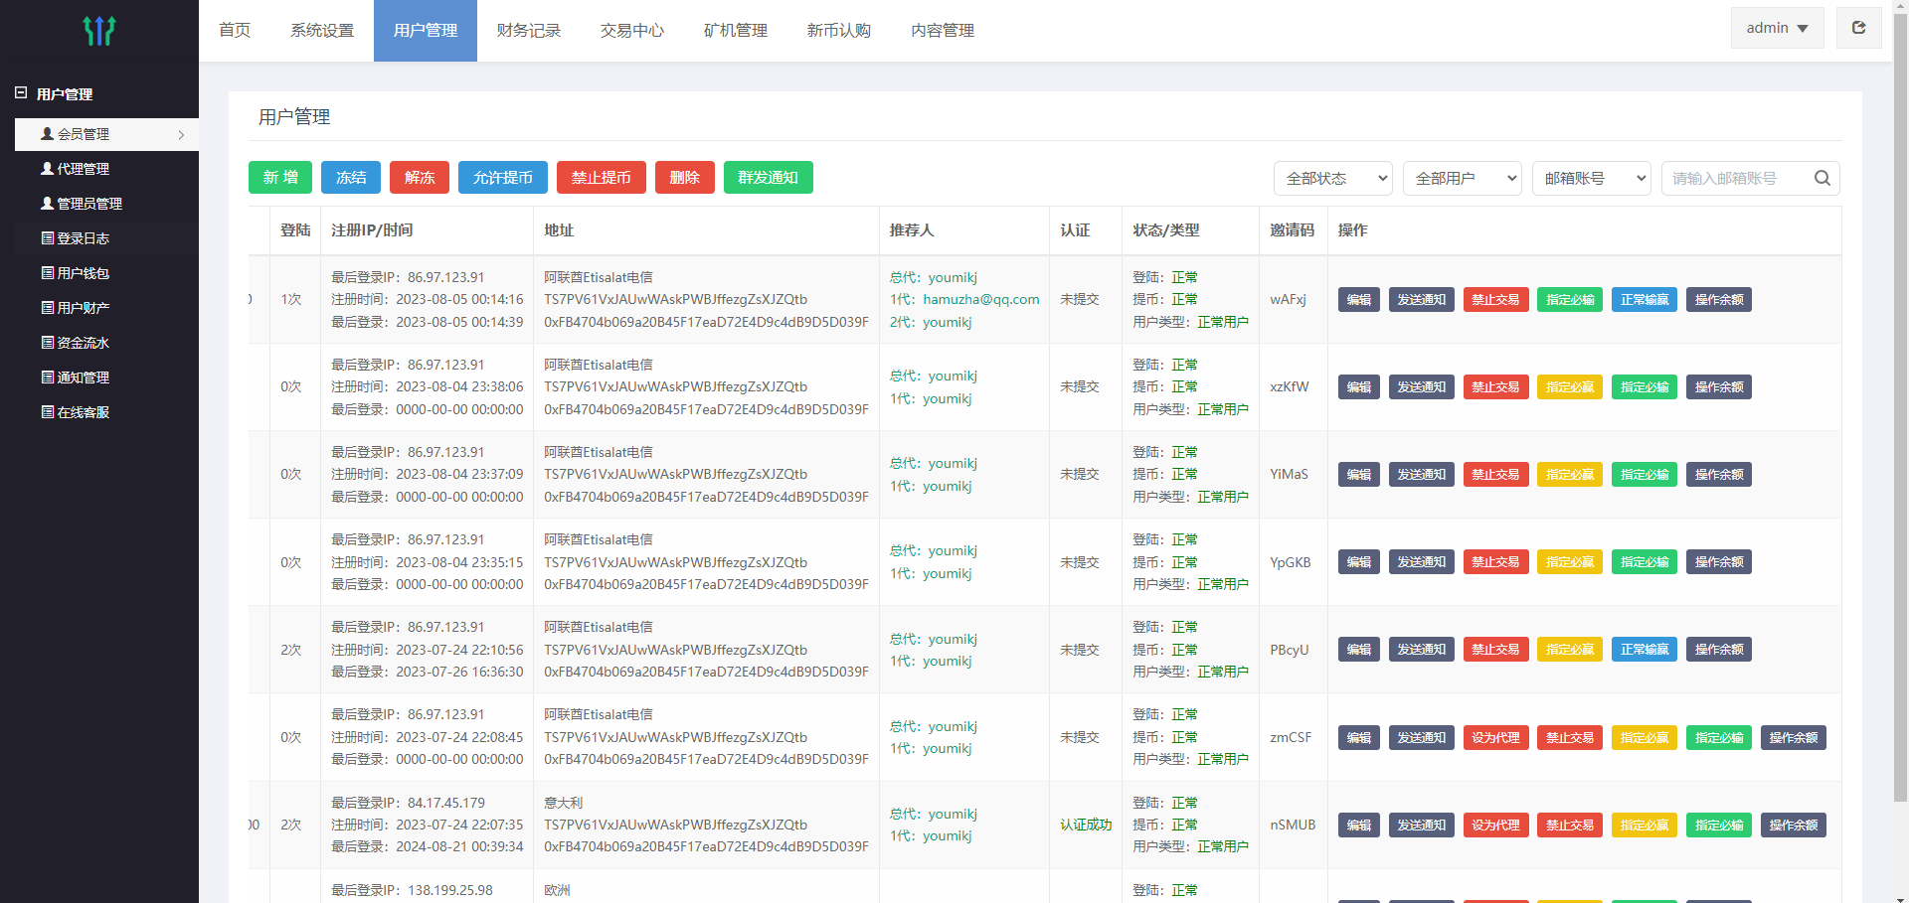The image size is (1909, 903).
Task: Click the 请输入邮箱账号 search field
Action: tap(1735, 179)
